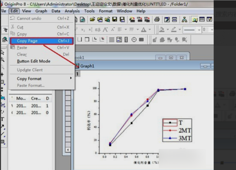This screenshot has height=170, width=236.
Task: Click the subscript x2 format icon
Action: click(83, 30)
